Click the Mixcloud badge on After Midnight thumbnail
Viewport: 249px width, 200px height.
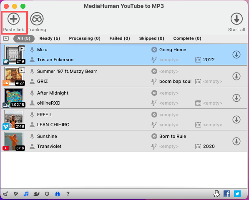pyautogui.click(x=6, y=105)
